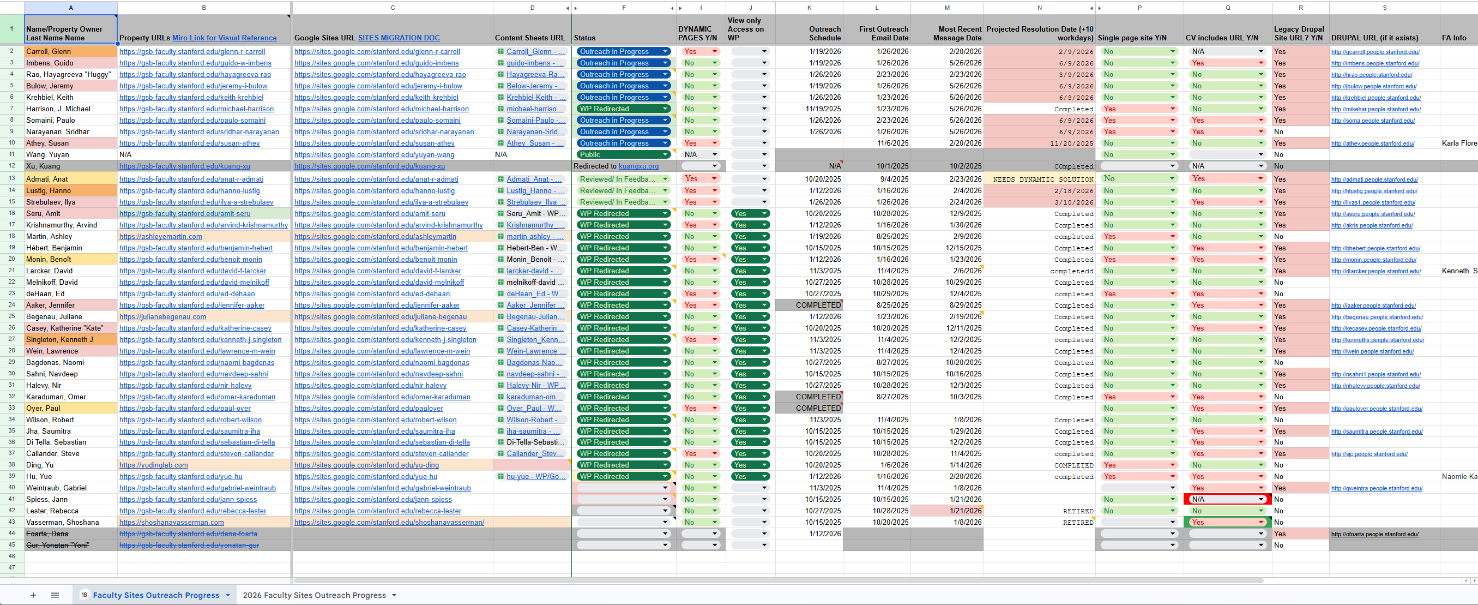Click the Sheets icon beside Krehbiel-Keith chip
The width and height of the screenshot is (1478, 605).
tap(501, 98)
